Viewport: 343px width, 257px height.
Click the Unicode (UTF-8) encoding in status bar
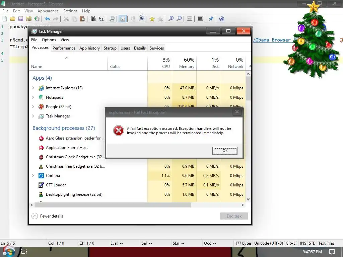[269, 243]
